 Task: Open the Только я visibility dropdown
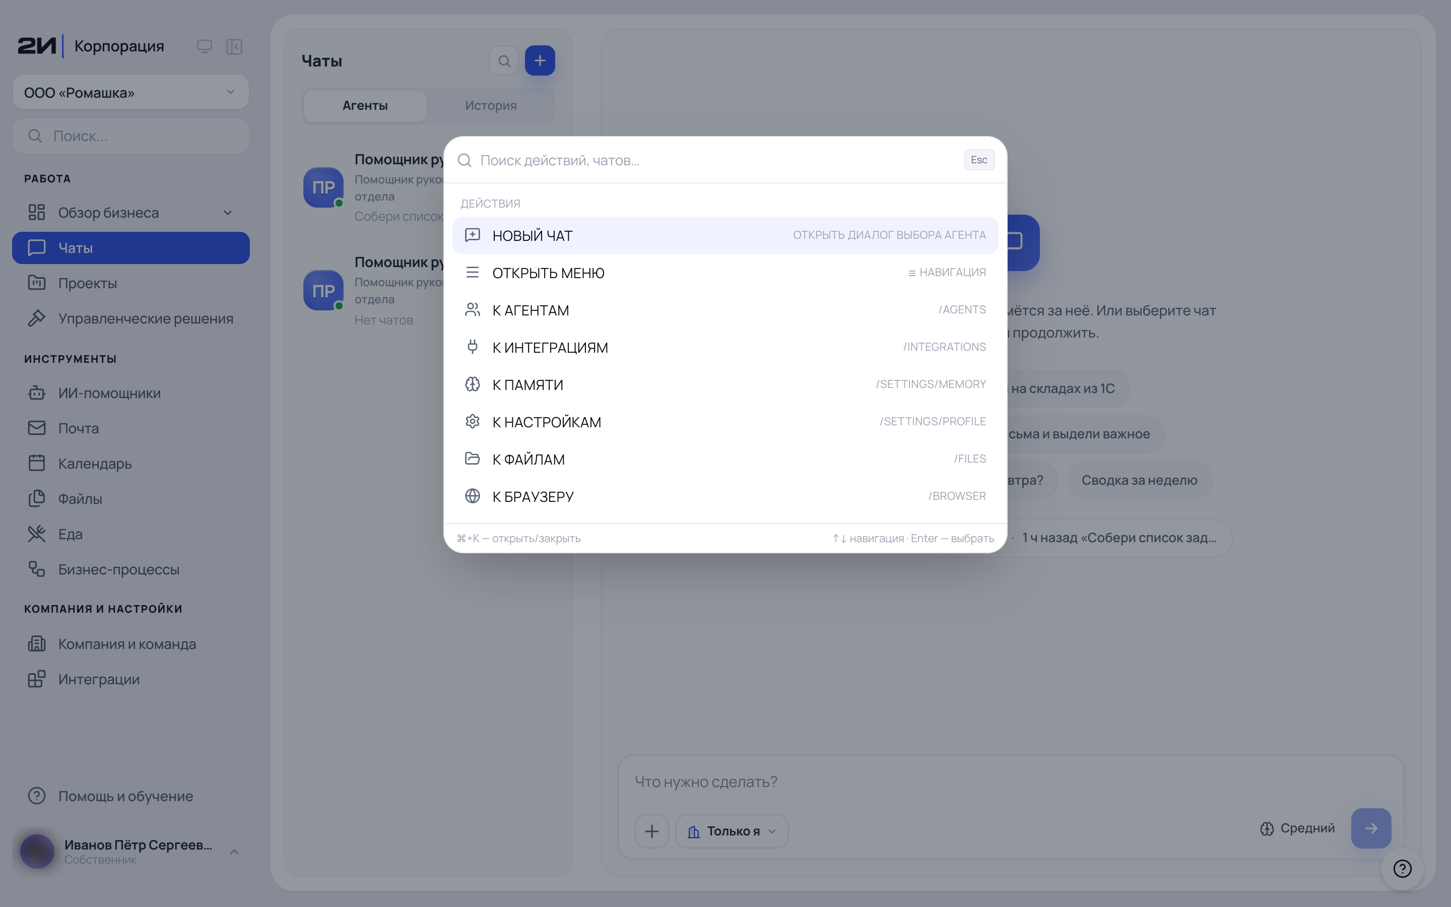click(x=732, y=831)
